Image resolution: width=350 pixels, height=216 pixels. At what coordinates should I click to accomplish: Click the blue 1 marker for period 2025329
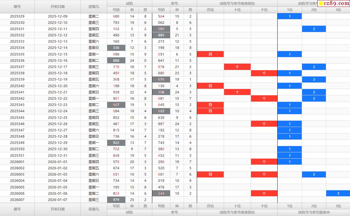[290, 16]
